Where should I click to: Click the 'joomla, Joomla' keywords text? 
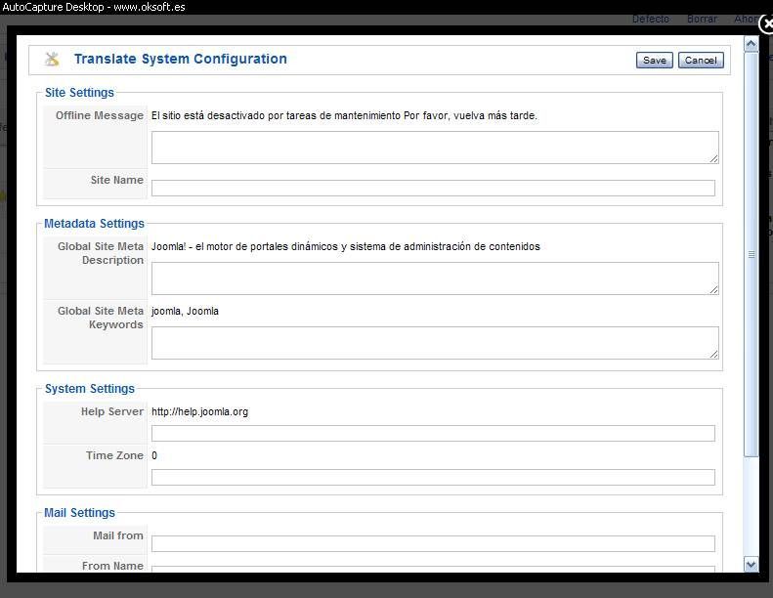(x=185, y=311)
